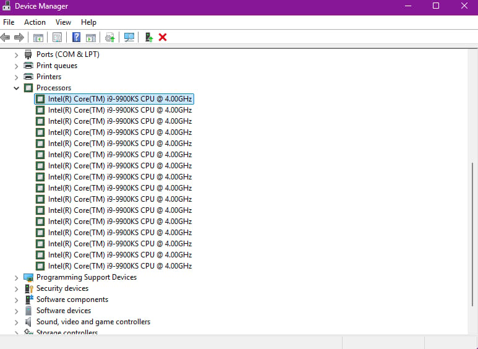Expand Sound, video and game controllers node
The image size is (478, 349).
(x=17, y=322)
